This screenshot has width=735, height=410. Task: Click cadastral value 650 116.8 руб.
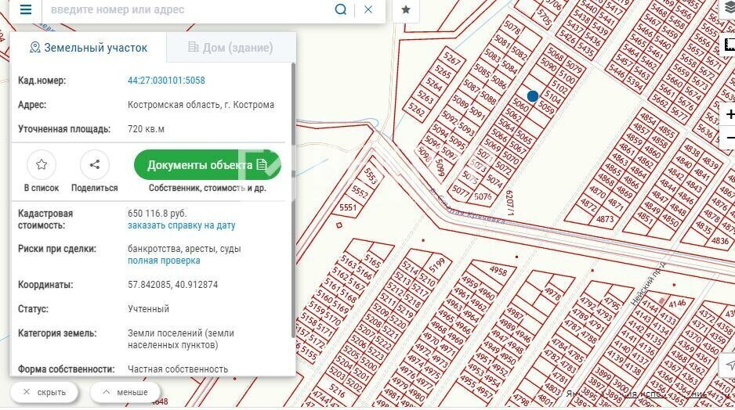pyautogui.click(x=157, y=214)
